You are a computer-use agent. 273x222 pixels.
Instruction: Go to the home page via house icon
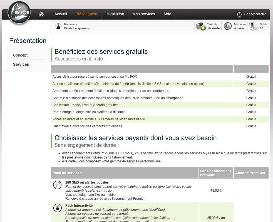coord(41,14)
